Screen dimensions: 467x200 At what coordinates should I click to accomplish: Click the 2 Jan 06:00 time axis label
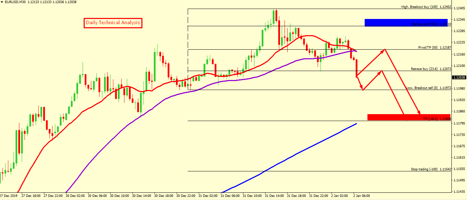[x=362, y=196]
